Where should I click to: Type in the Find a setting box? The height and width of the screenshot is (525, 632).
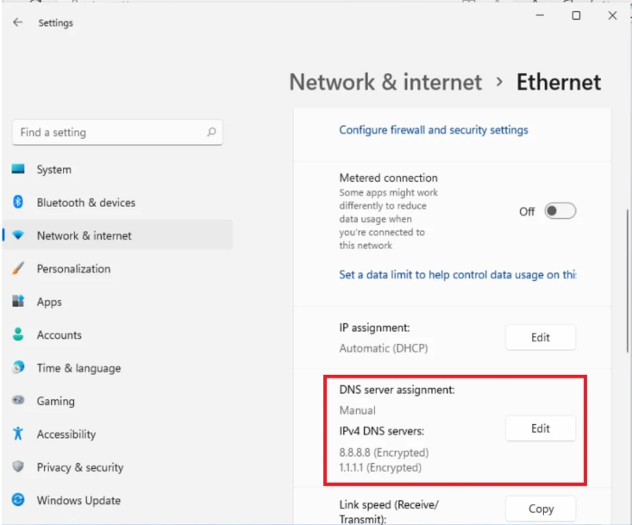pyautogui.click(x=108, y=133)
